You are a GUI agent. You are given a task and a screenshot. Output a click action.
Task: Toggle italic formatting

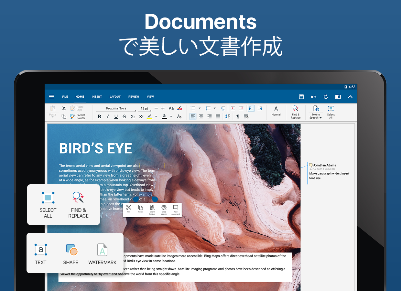108,116
